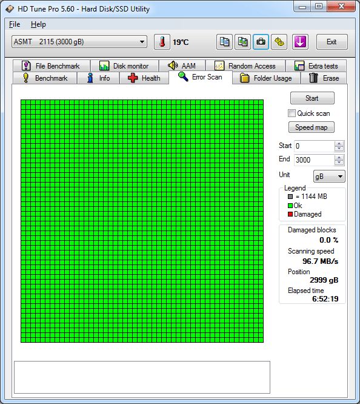Switch to the Erase tab
360x404 pixels.
coord(324,78)
